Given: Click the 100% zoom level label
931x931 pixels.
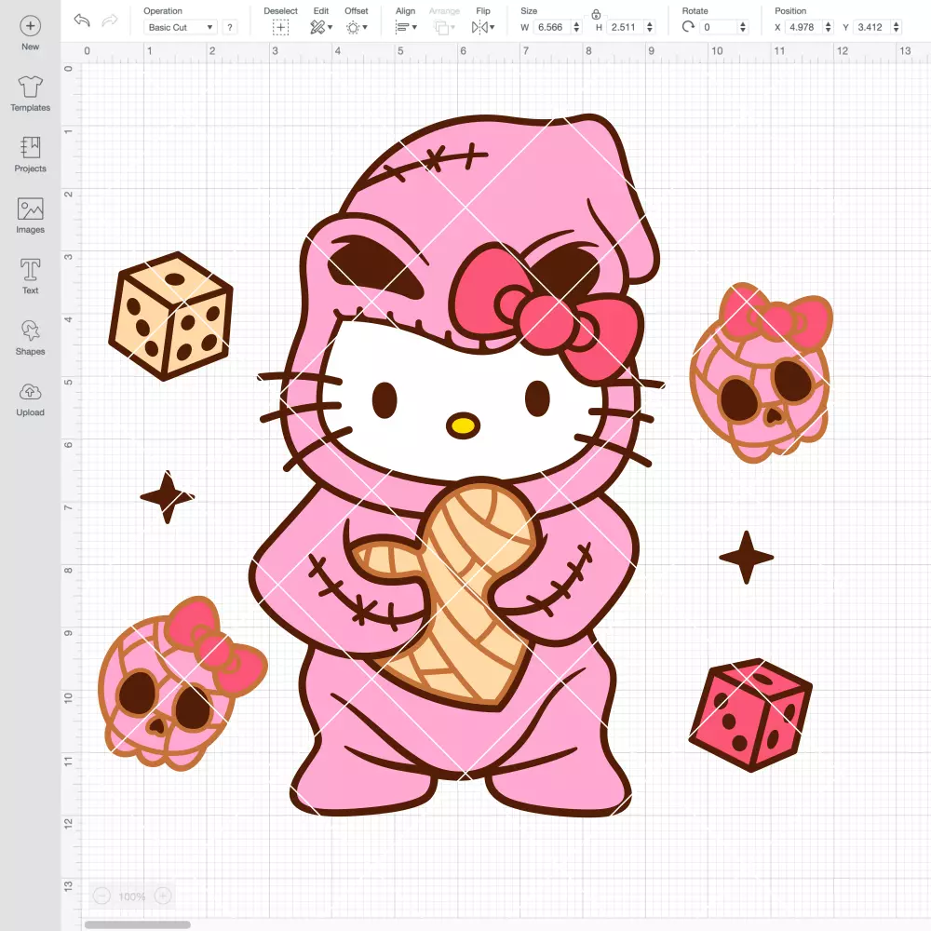Looking at the screenshot, I should point(132,897).
